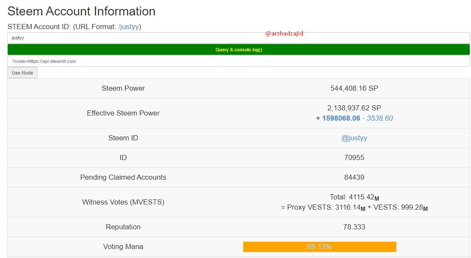The width and height of the screenshot is (471, 258).
Task: Open the /justyy URL format link
Action: [129, 27]
